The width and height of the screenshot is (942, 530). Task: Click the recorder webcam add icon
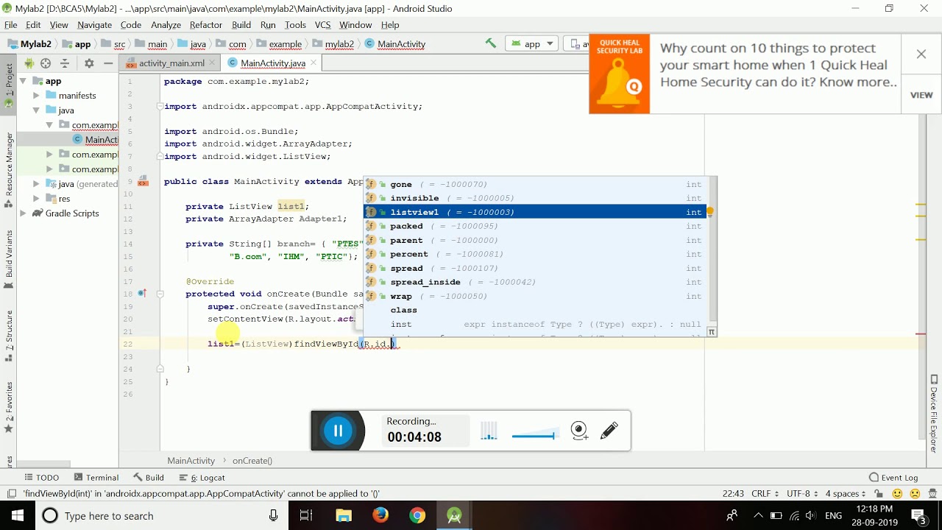[579, 431]
